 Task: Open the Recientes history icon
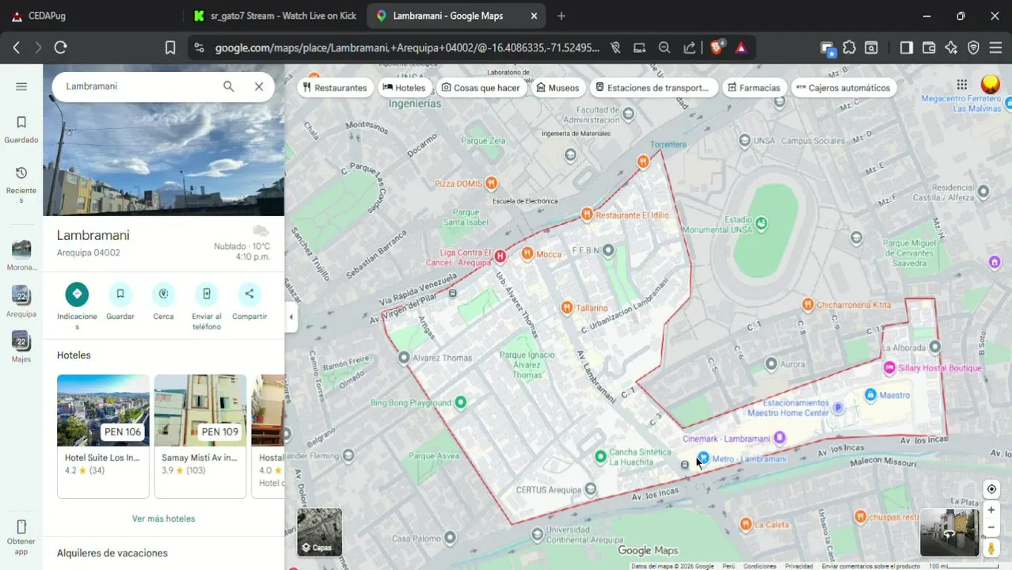21,173
